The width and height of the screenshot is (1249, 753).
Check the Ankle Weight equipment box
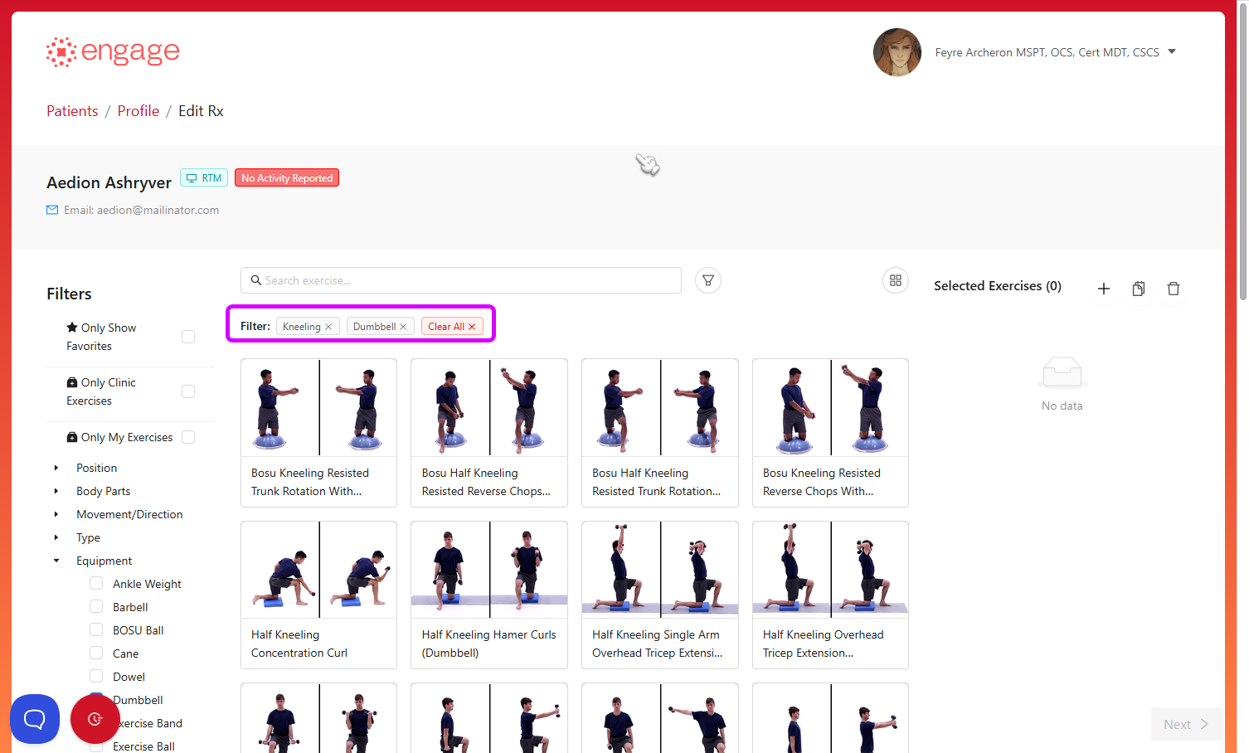coord(96,583)
